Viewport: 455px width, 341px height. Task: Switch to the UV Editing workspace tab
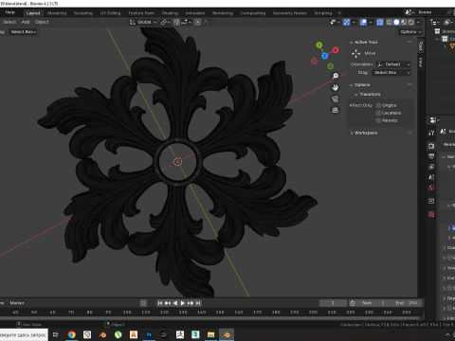coord(110,13)
